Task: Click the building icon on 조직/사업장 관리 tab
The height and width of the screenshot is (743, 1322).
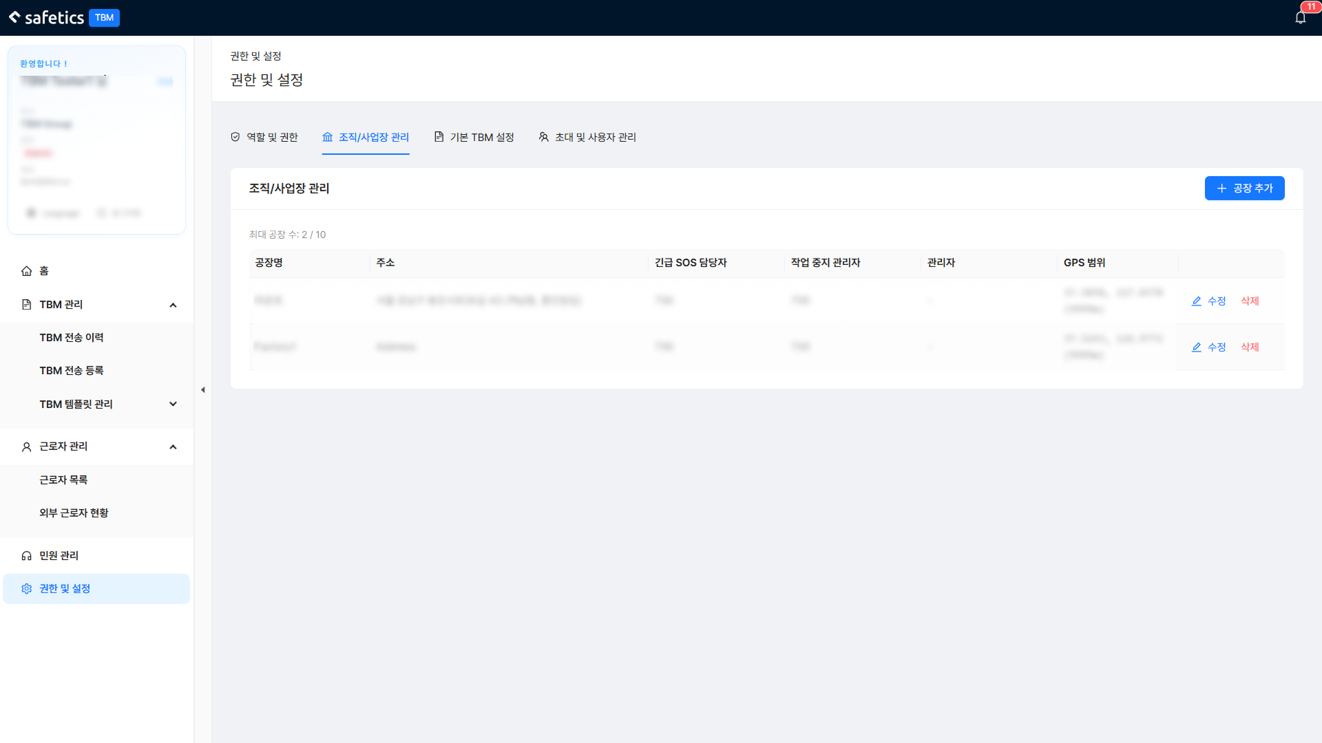Action: (328, 137)
